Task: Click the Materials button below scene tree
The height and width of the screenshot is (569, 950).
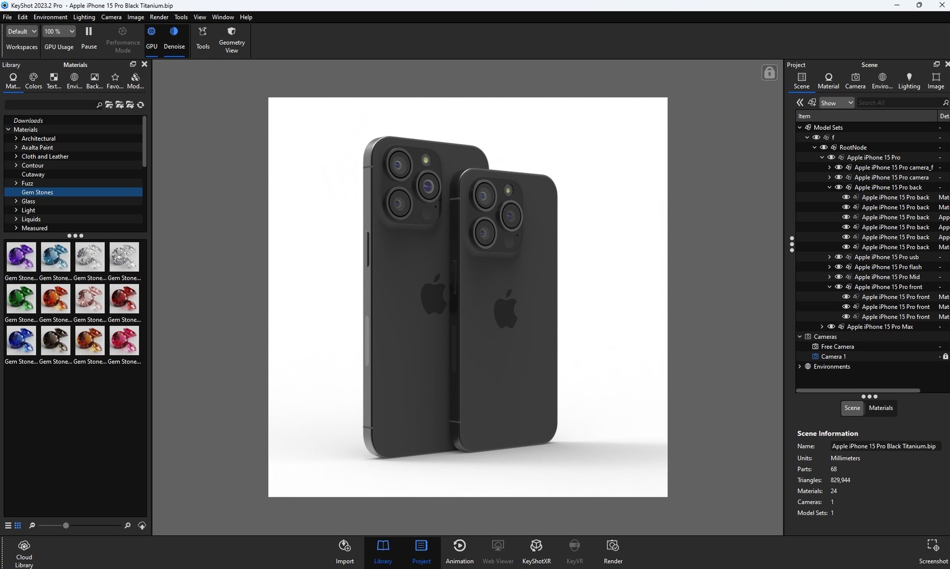Action: pos(881,408)
